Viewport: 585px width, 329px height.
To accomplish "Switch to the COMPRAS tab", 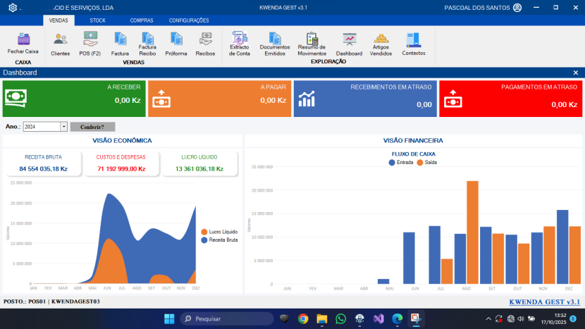I will pyautogui.click(x=142, y=20).
